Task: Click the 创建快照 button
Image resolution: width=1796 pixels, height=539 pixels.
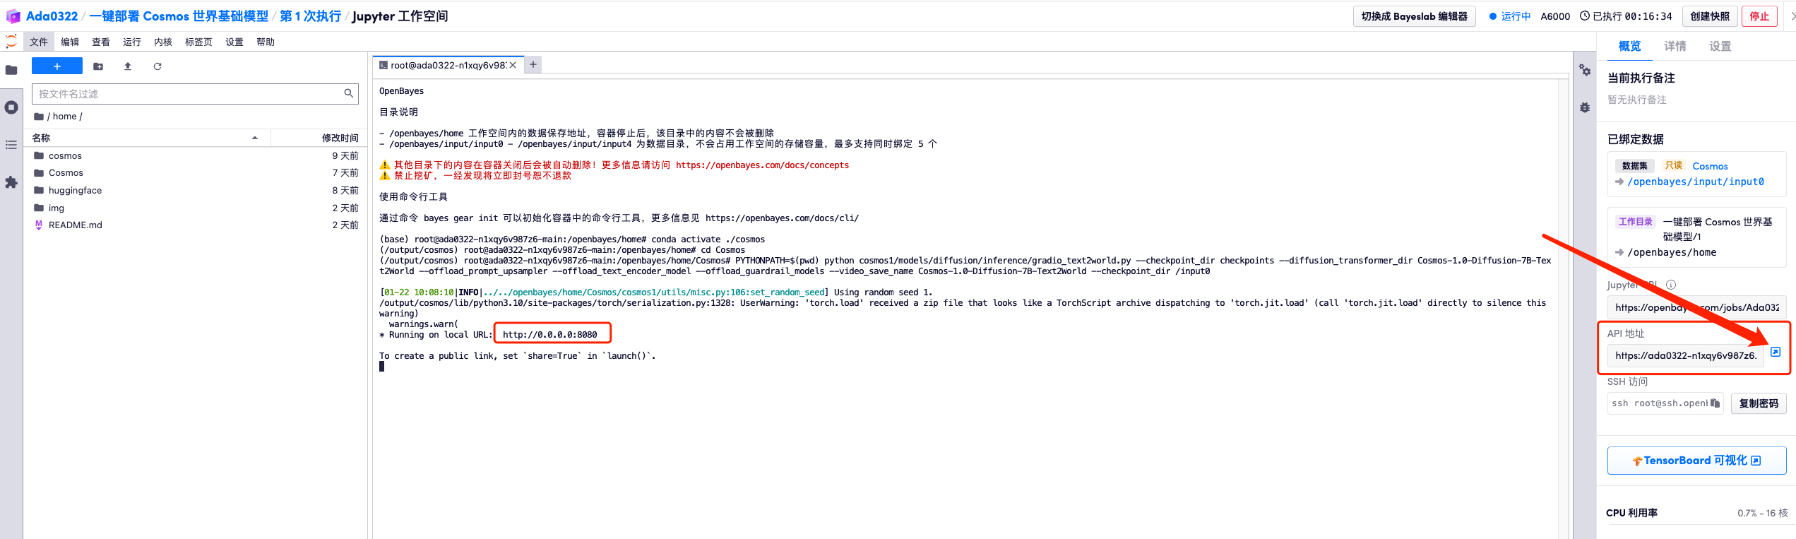Action: click(1709, 16)
